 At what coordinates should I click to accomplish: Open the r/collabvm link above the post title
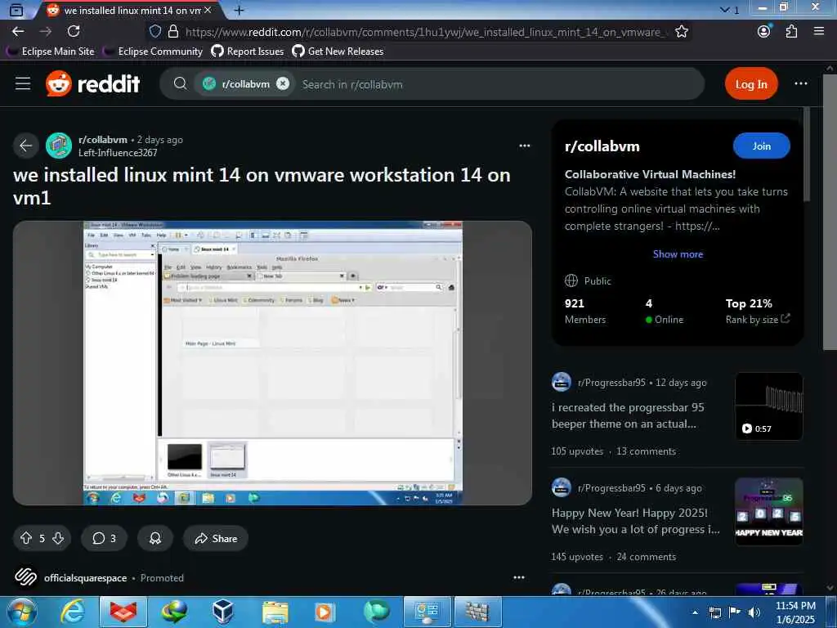(x=103, y=139)
